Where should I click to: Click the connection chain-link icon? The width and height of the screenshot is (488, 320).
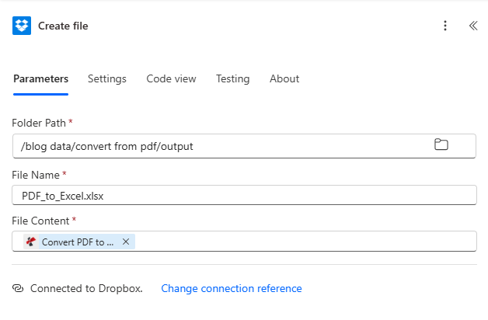click(19, 288)
